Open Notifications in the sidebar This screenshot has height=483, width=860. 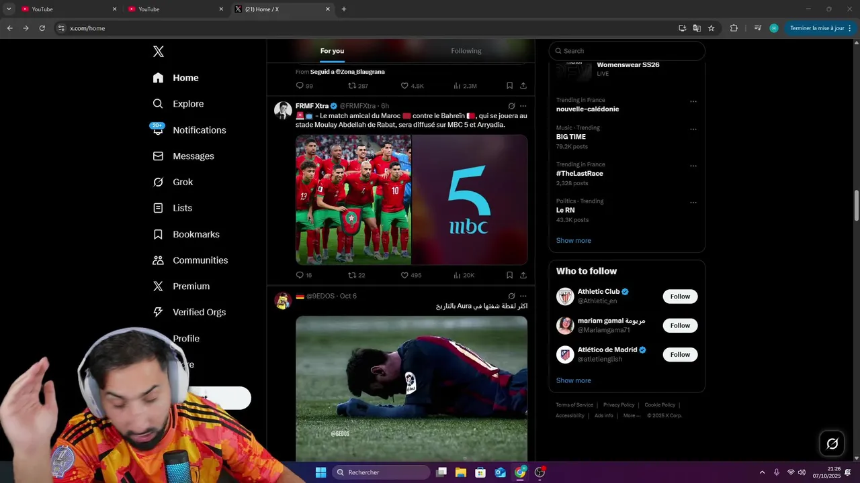coord(189,130)
